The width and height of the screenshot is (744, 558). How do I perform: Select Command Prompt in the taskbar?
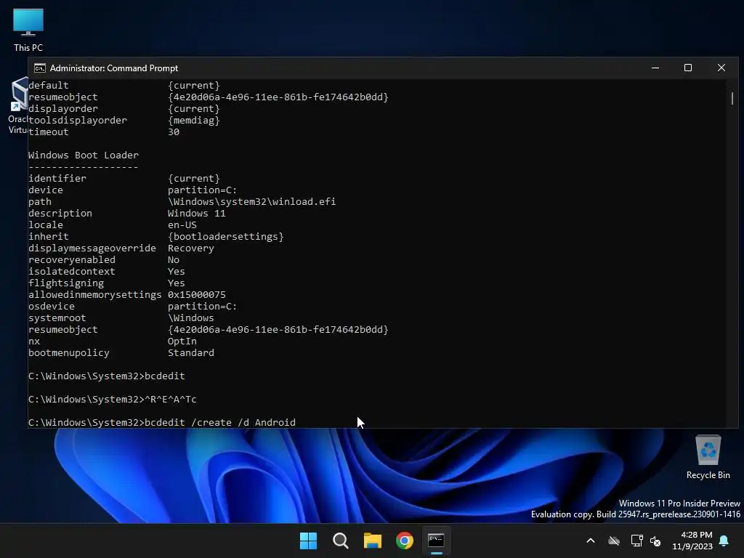437,541
